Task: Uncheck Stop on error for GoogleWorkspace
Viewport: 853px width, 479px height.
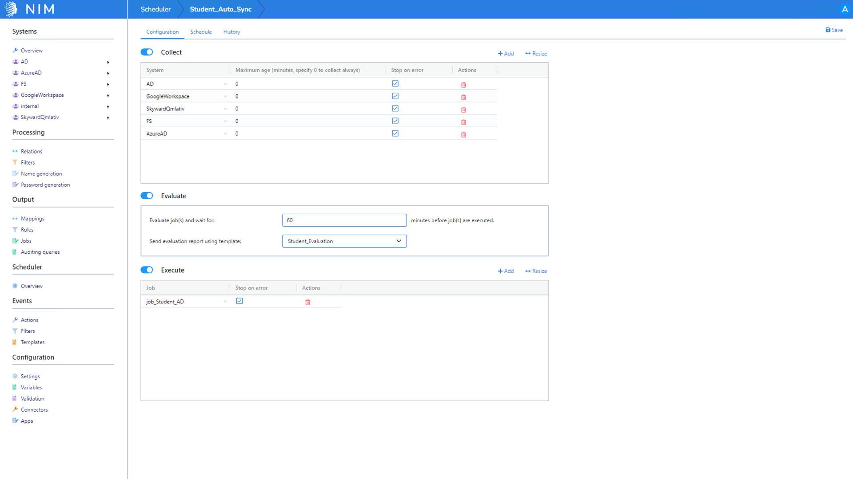Action: pos(395,96)
